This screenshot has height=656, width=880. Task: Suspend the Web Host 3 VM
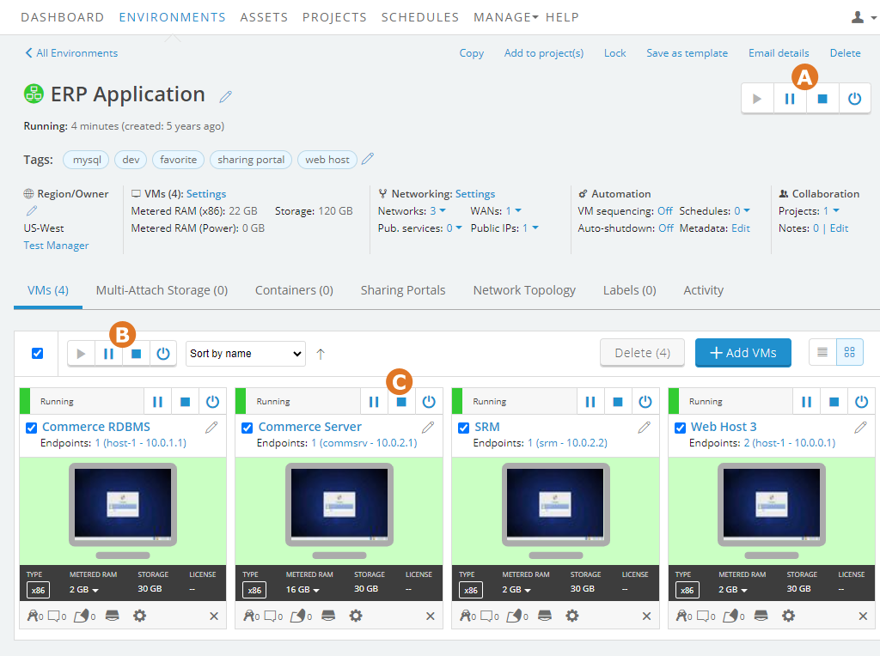[806, 402]
